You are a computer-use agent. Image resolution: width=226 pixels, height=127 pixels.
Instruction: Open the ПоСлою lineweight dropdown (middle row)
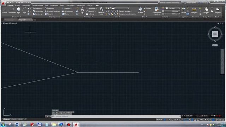point(179,11)
